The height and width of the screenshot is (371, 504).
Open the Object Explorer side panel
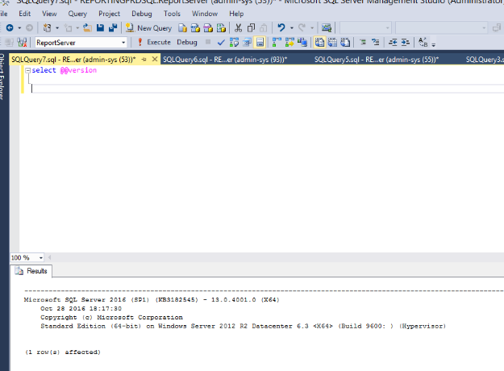2,76
